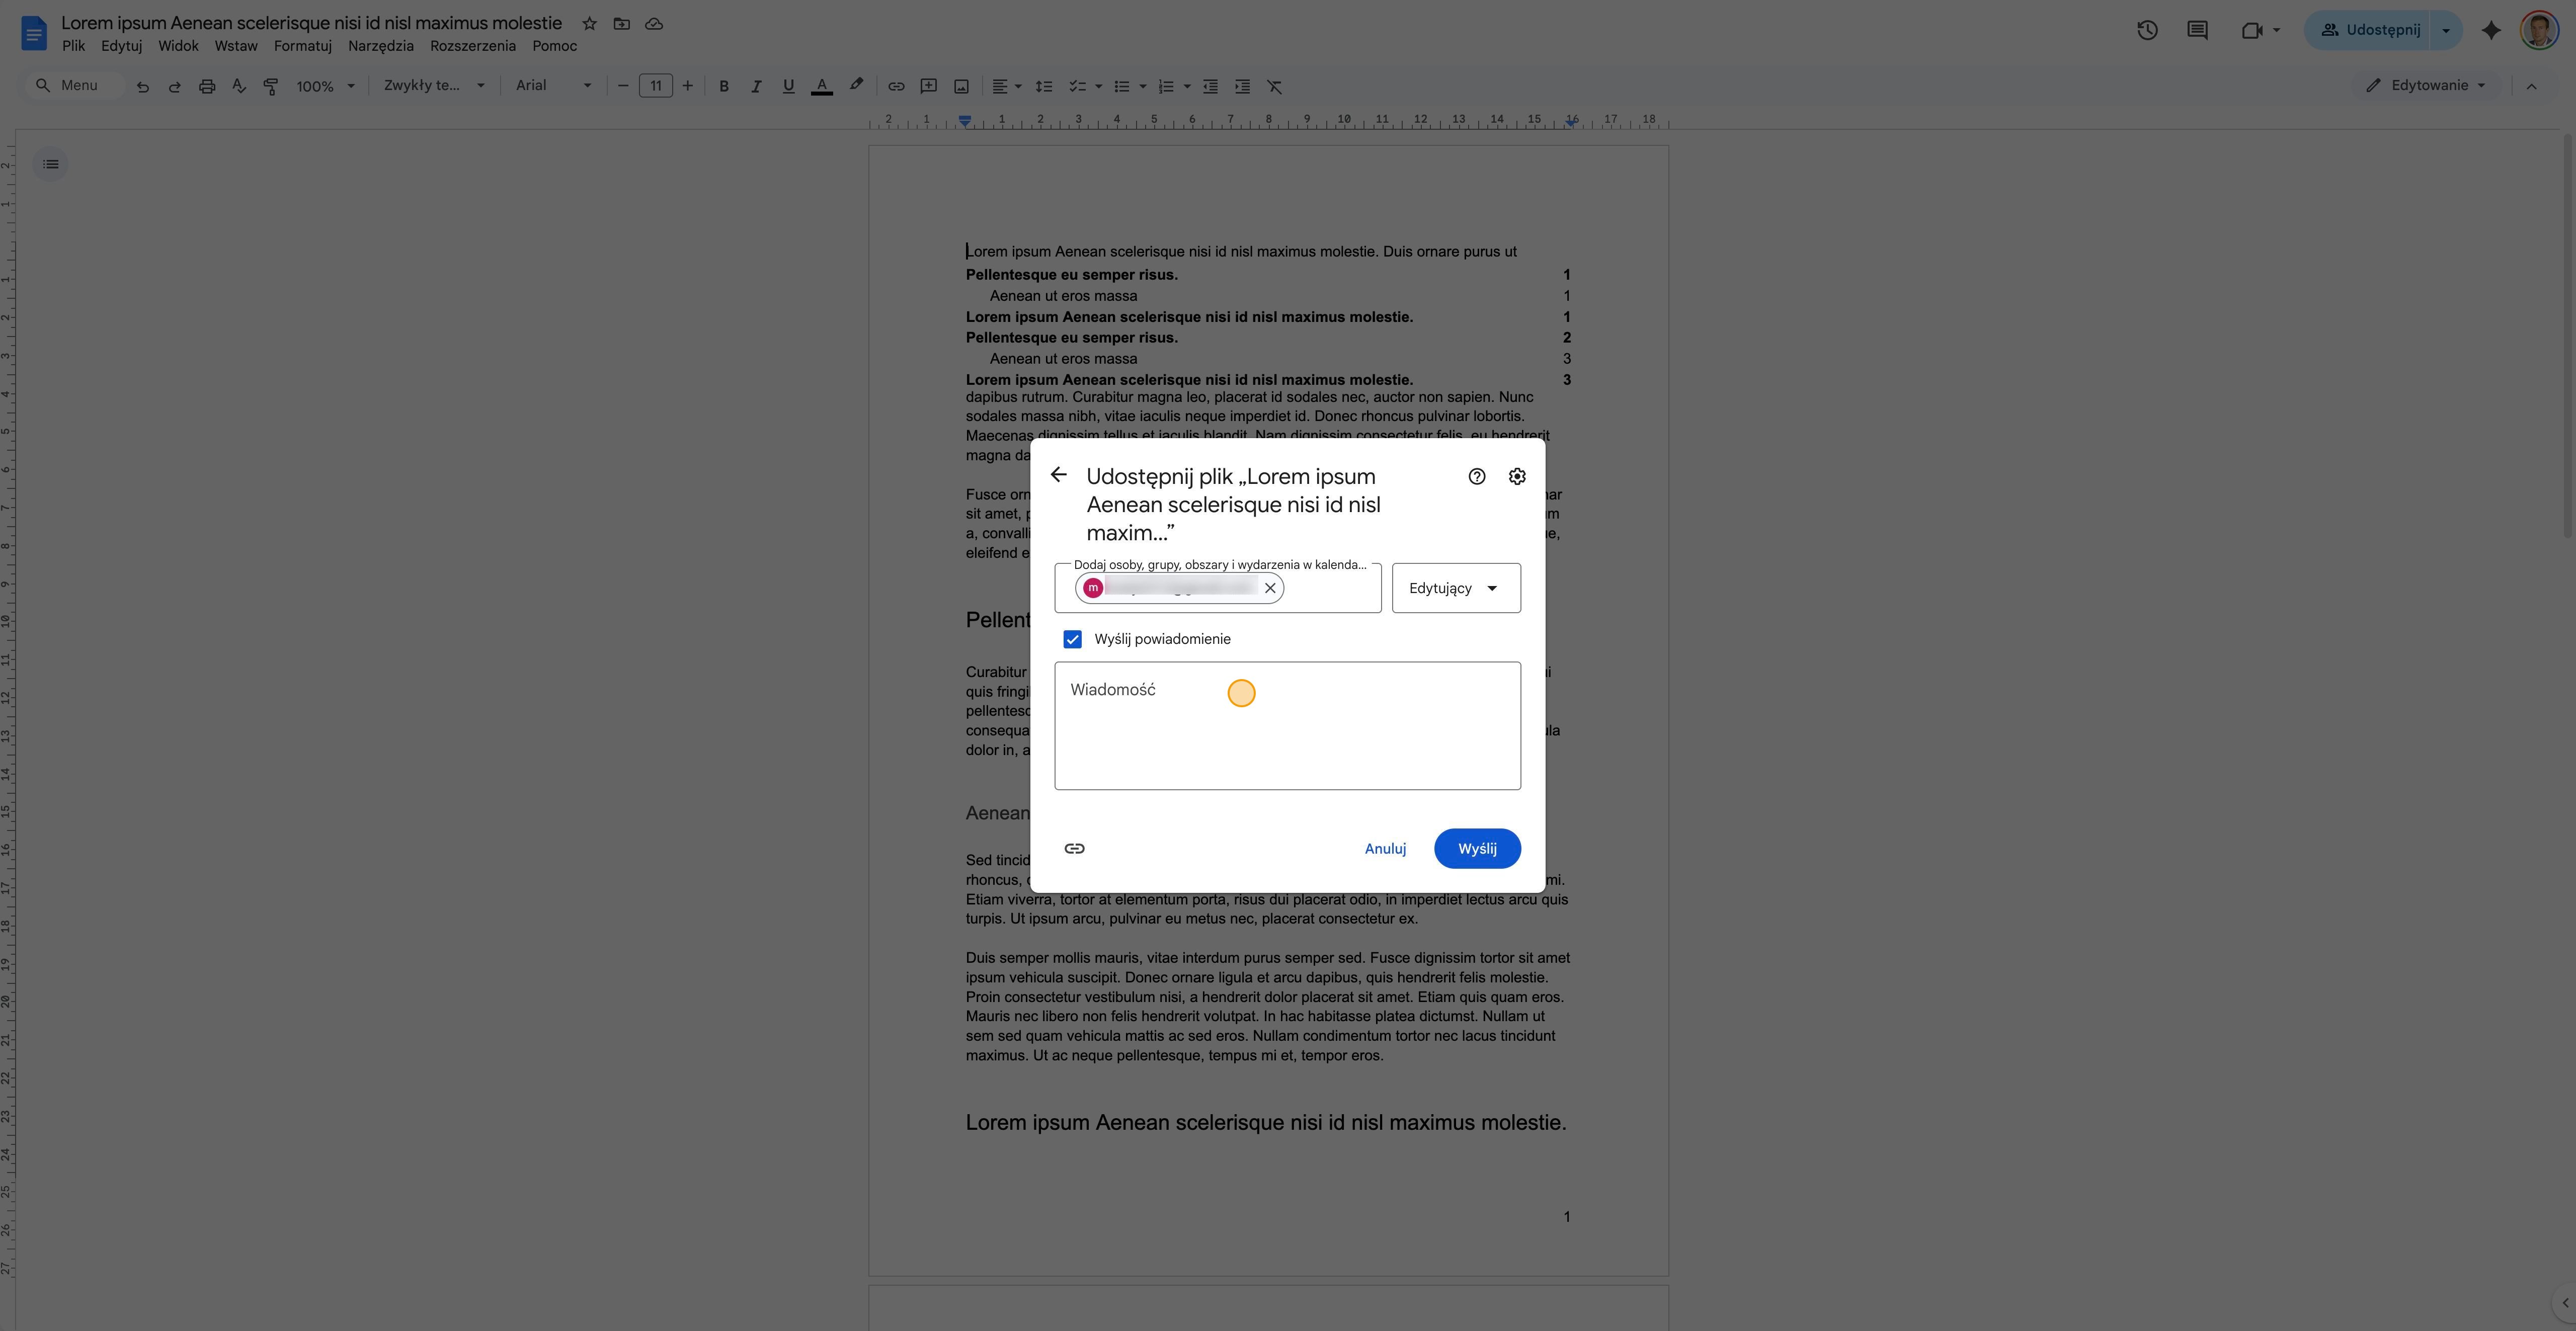Uncheck Wyślij powiadomienie checkbox
The image size is (2576, 1331).
pos(1072,639)
